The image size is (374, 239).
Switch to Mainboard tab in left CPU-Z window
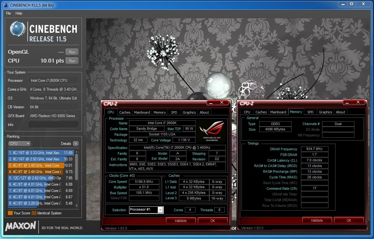[142, 112]
